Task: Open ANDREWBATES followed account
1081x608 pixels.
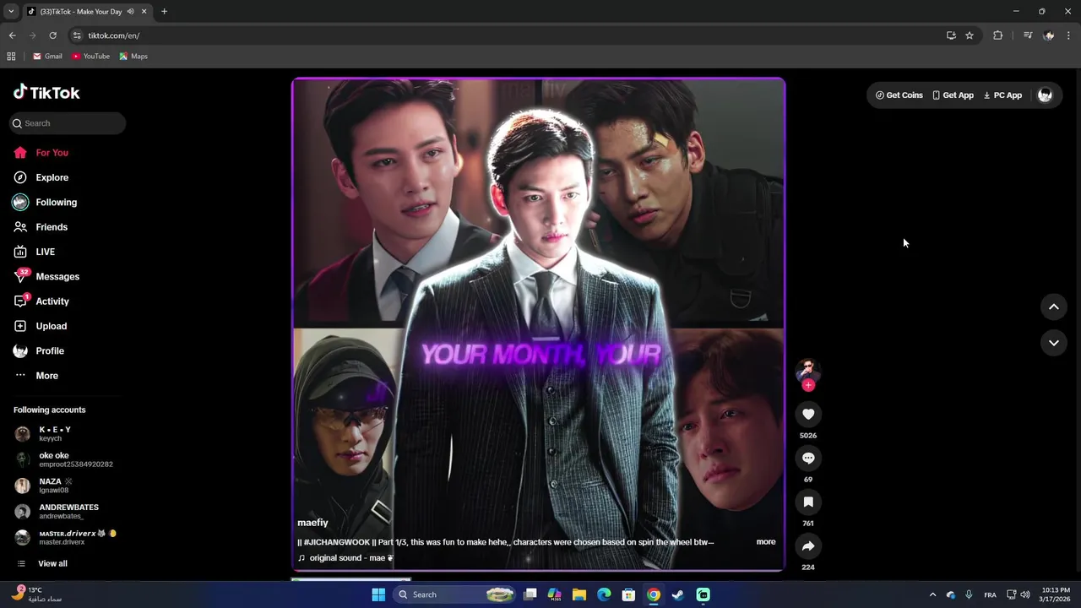Action: [x=68, y=512]
